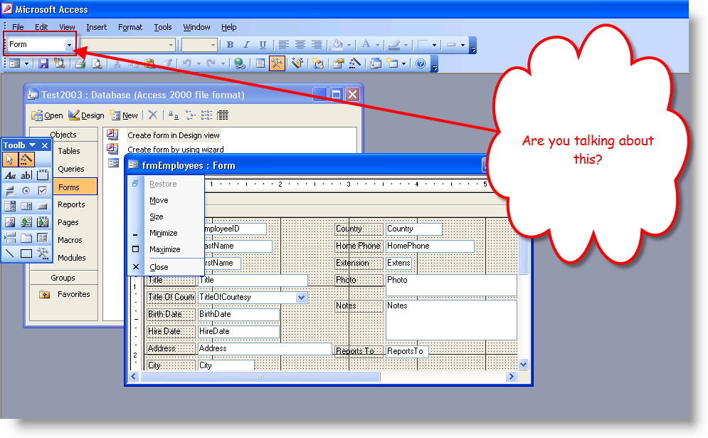
Task: Click Design button in Database window
Action: 86,115
